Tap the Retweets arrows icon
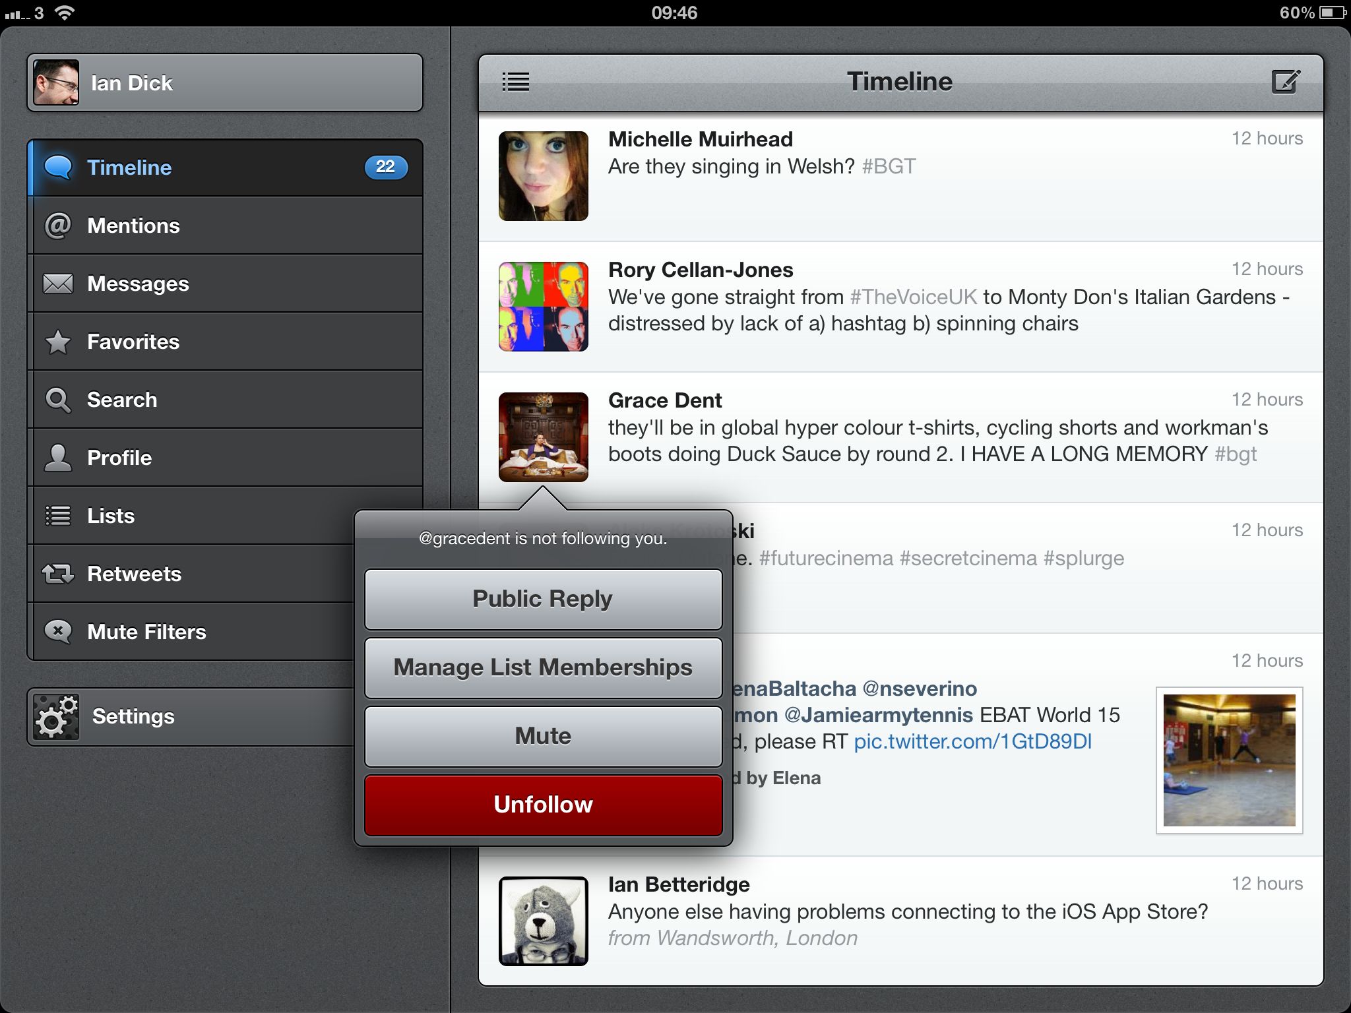This screenshot has width=1351, height=1013. [58, 574]
